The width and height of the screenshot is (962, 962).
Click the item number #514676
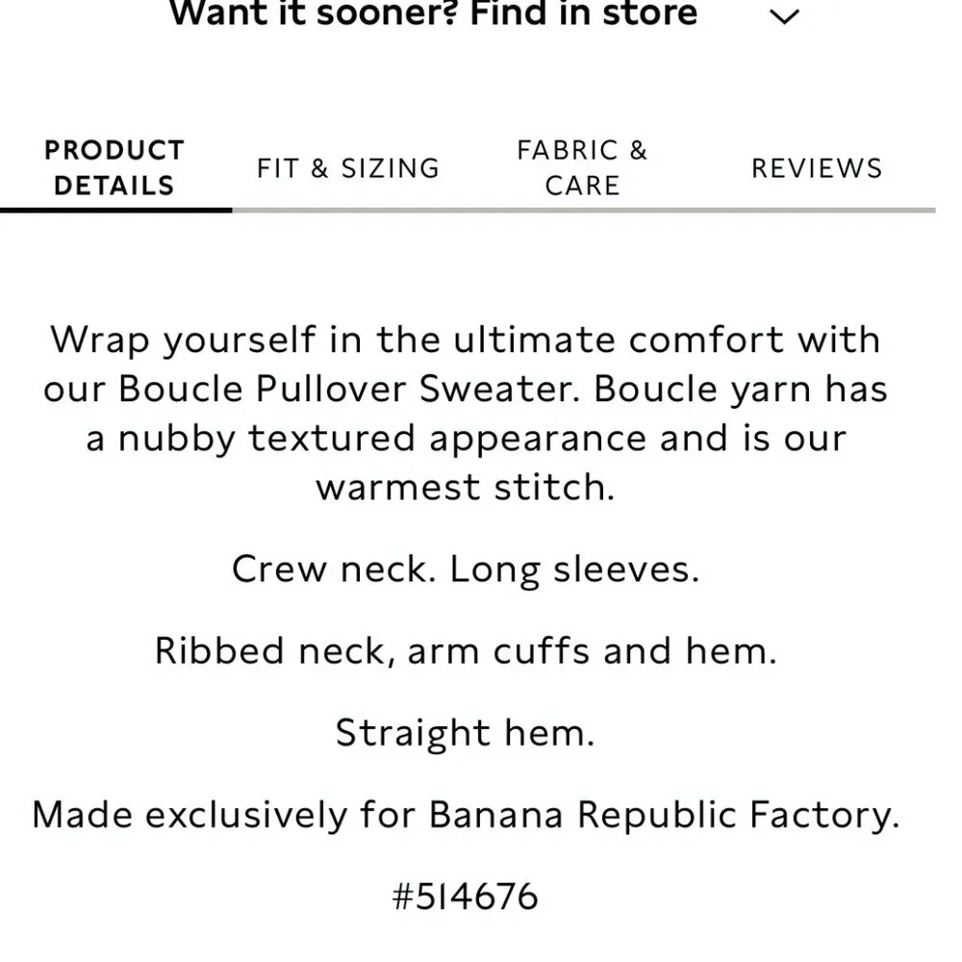(x=466, y=897)
